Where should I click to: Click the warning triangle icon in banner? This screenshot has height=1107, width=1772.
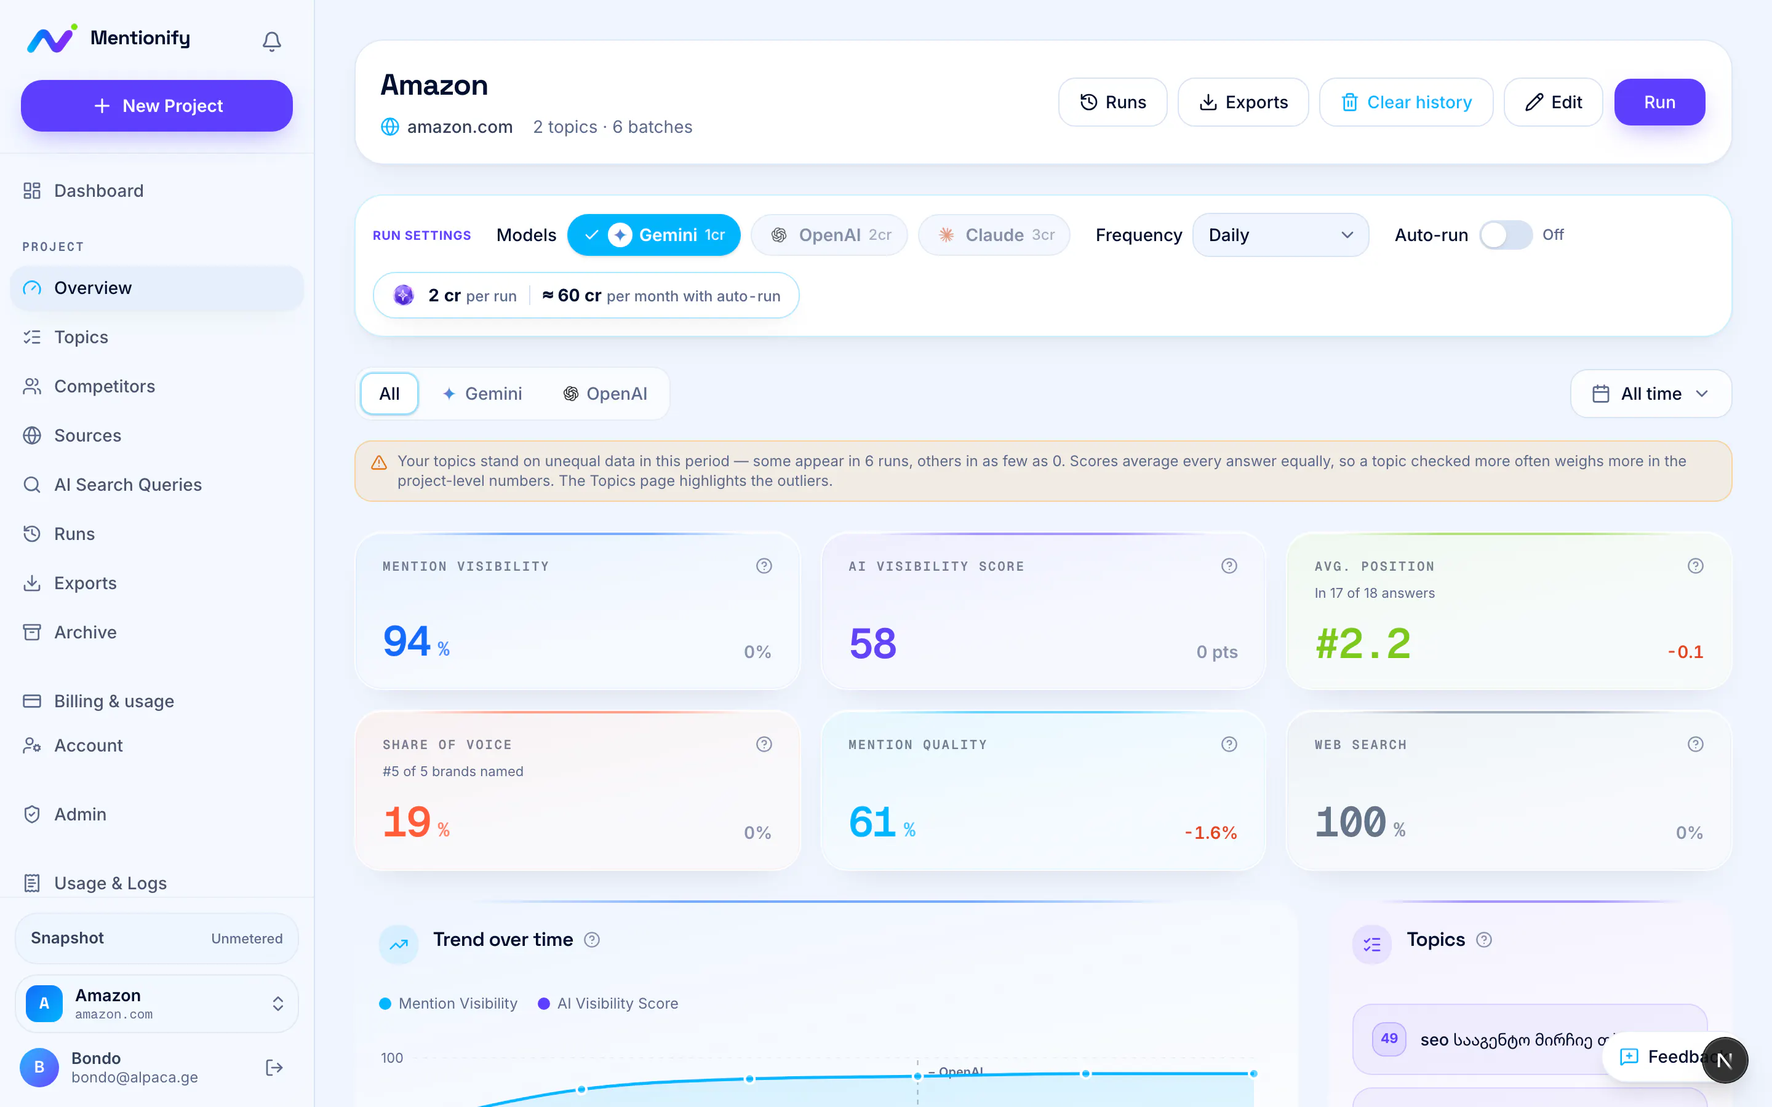click(x=378, y=462)
